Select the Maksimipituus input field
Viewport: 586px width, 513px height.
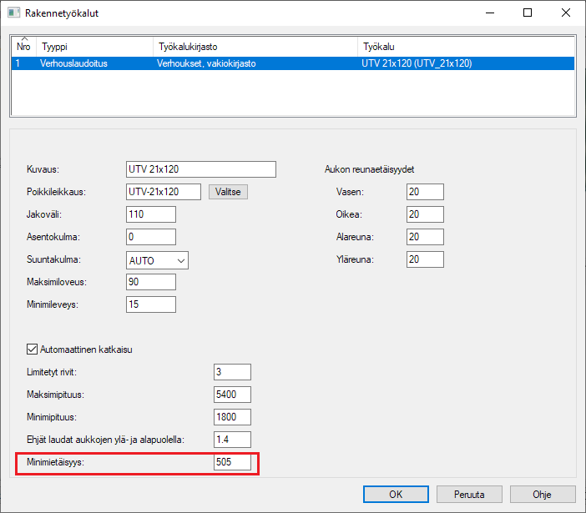pos(232,394)
